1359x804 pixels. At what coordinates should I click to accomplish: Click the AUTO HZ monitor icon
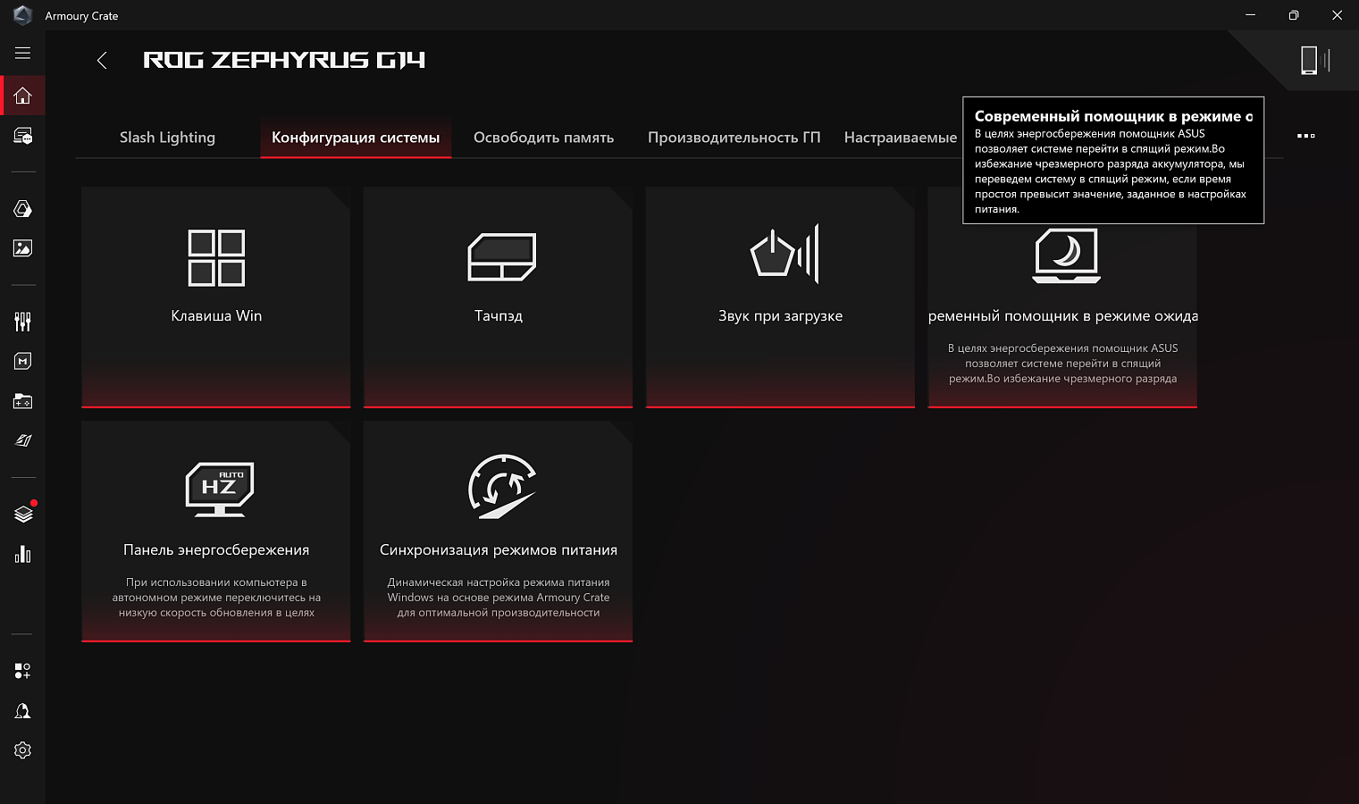click(220, 489)
